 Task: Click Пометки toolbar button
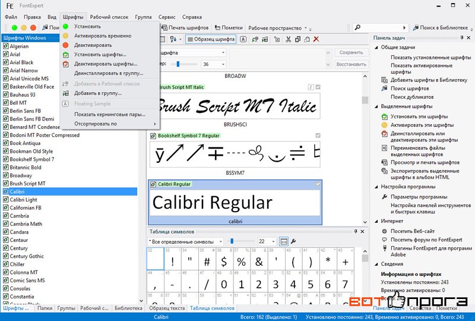[x=229, y=27]
